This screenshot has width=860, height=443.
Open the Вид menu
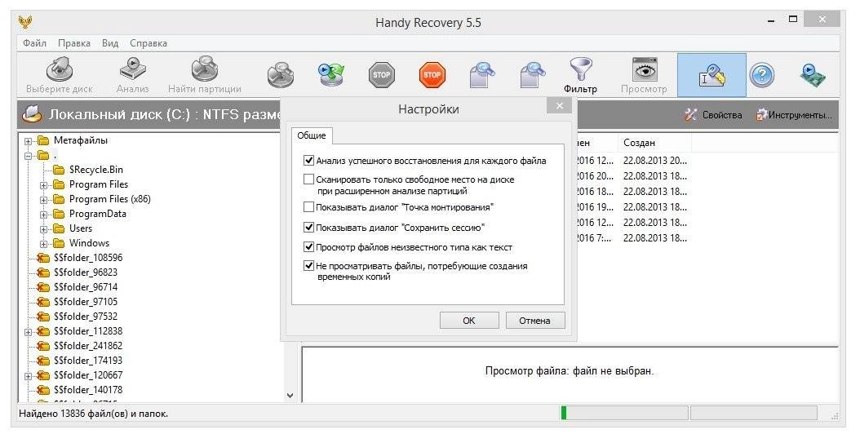point(109,42)
